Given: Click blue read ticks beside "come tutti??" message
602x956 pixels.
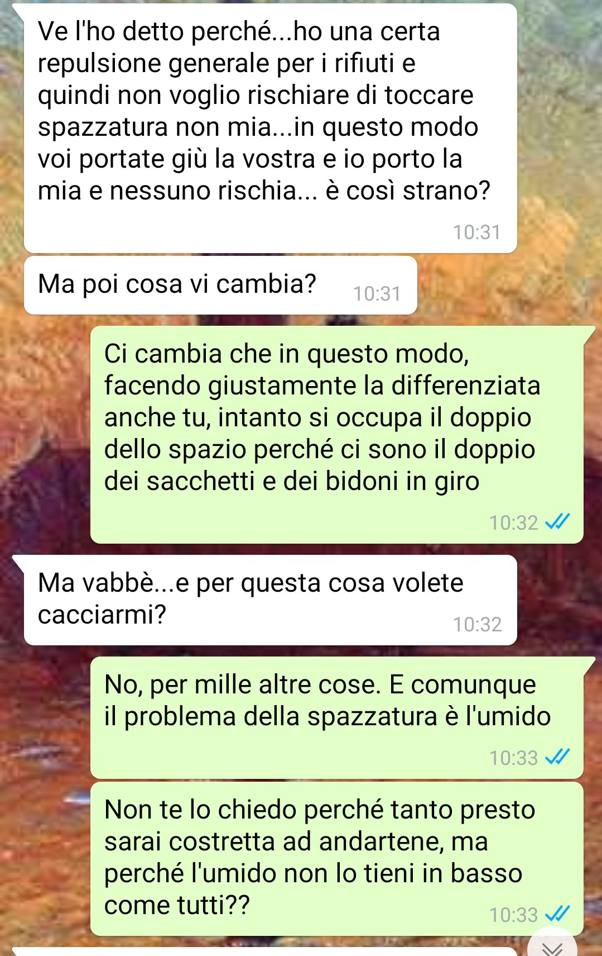Looking at the screenshot, I should click(557, 915).
